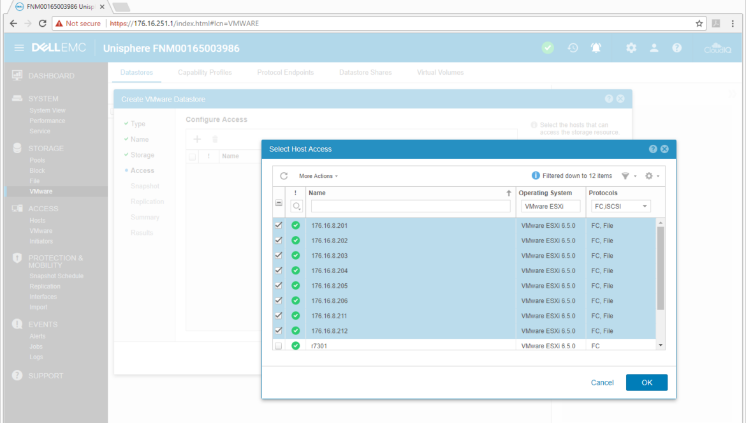Open the Dashboard in the sidebar
This screenshot has width=746, height=423.
pyautogui.click(x=51, y=76)
